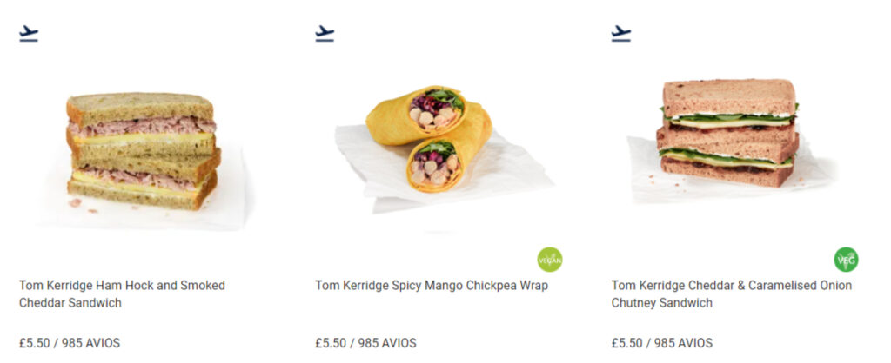
Task: Click the green Vegan badge on the wrap
Action: 550,259
